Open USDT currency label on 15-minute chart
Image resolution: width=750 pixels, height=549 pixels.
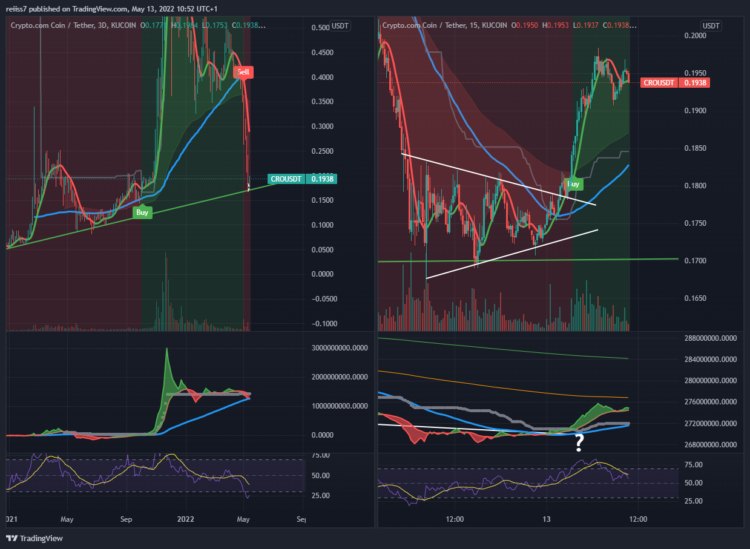(x=711, y=25)
